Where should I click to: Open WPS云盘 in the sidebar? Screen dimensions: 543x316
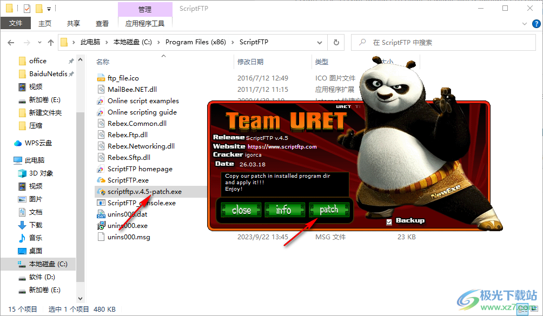(33, 143)
